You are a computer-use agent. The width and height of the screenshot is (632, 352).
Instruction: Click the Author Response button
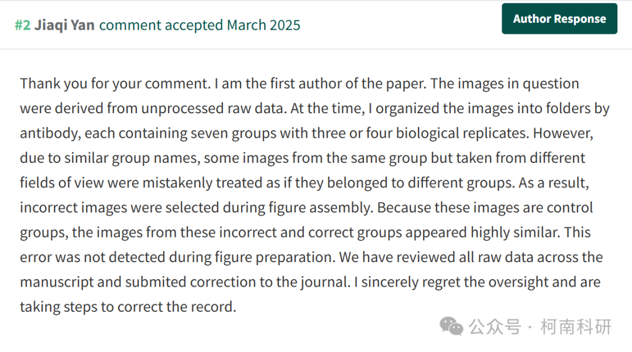coord(559,19)
